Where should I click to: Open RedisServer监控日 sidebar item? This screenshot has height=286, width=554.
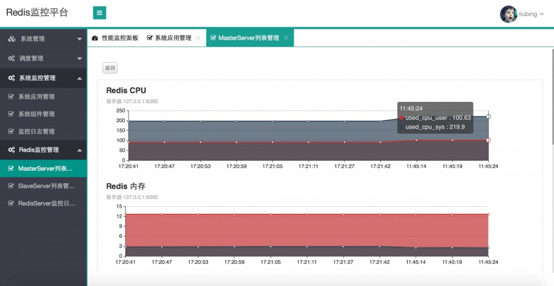coord(43,203)
